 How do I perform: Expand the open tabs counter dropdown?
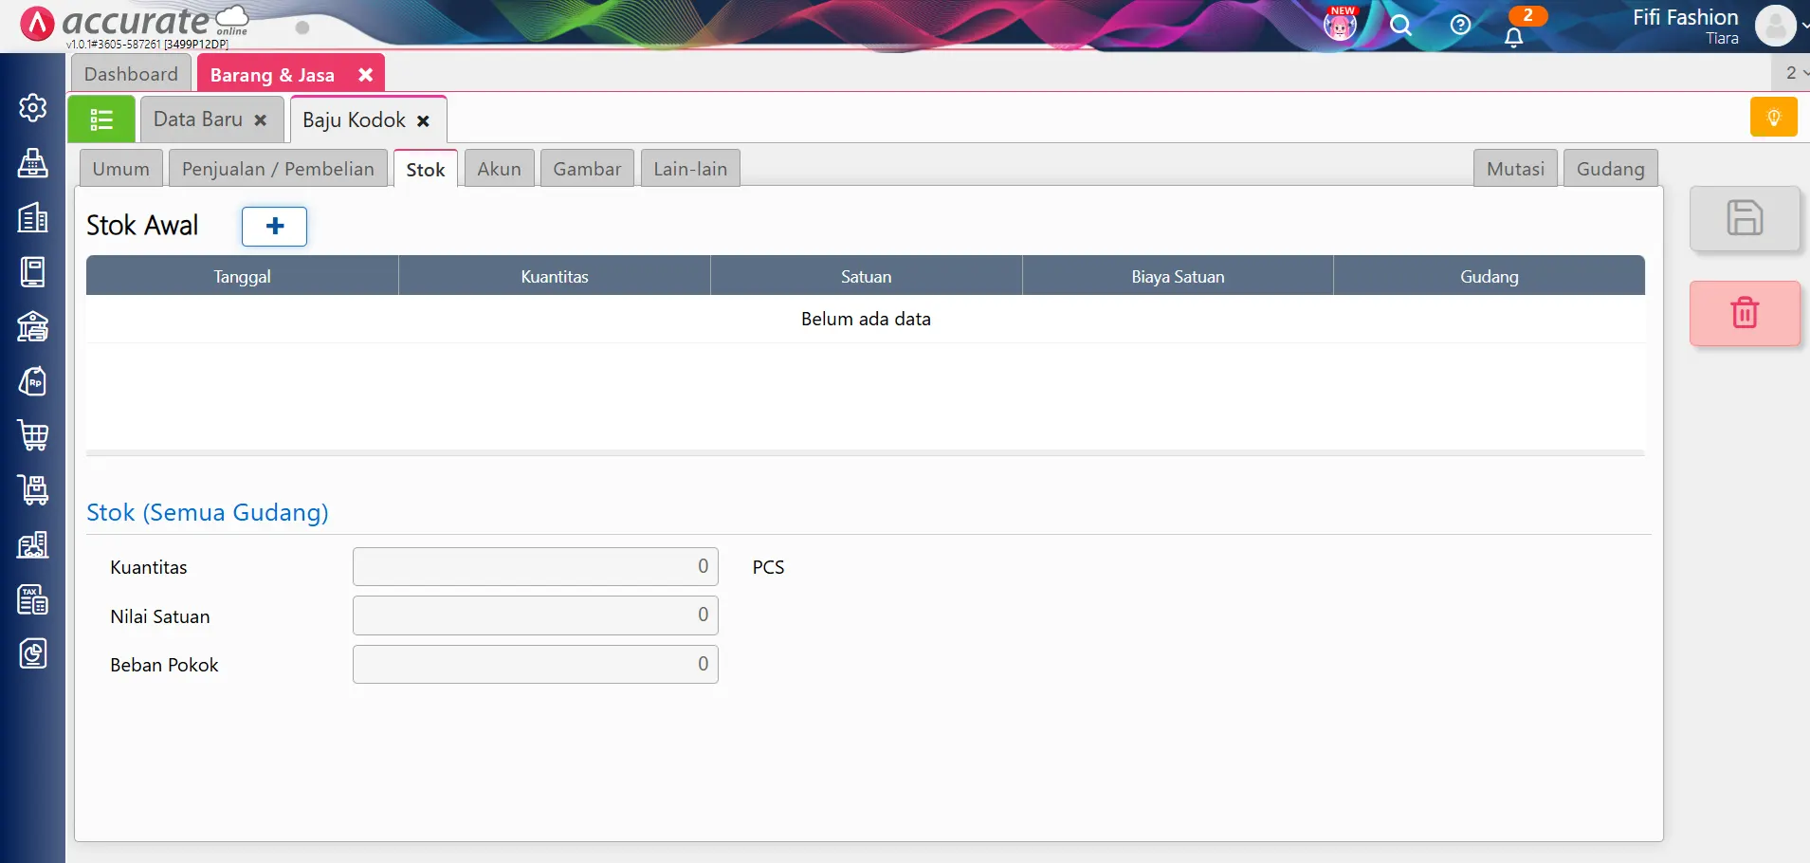click(1795, 73)
